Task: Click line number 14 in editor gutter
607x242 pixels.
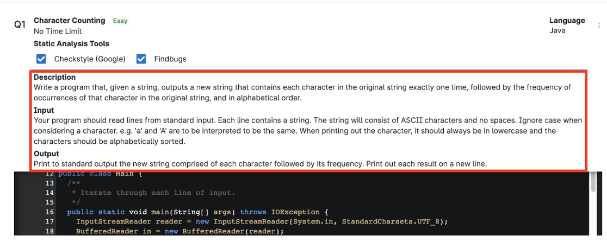Action: tap(49, 193)
